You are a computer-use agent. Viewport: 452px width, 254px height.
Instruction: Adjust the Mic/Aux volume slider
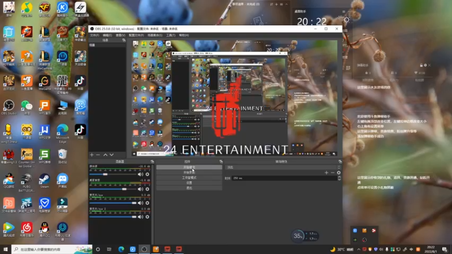pyautogui.click(x=112, y=203)
